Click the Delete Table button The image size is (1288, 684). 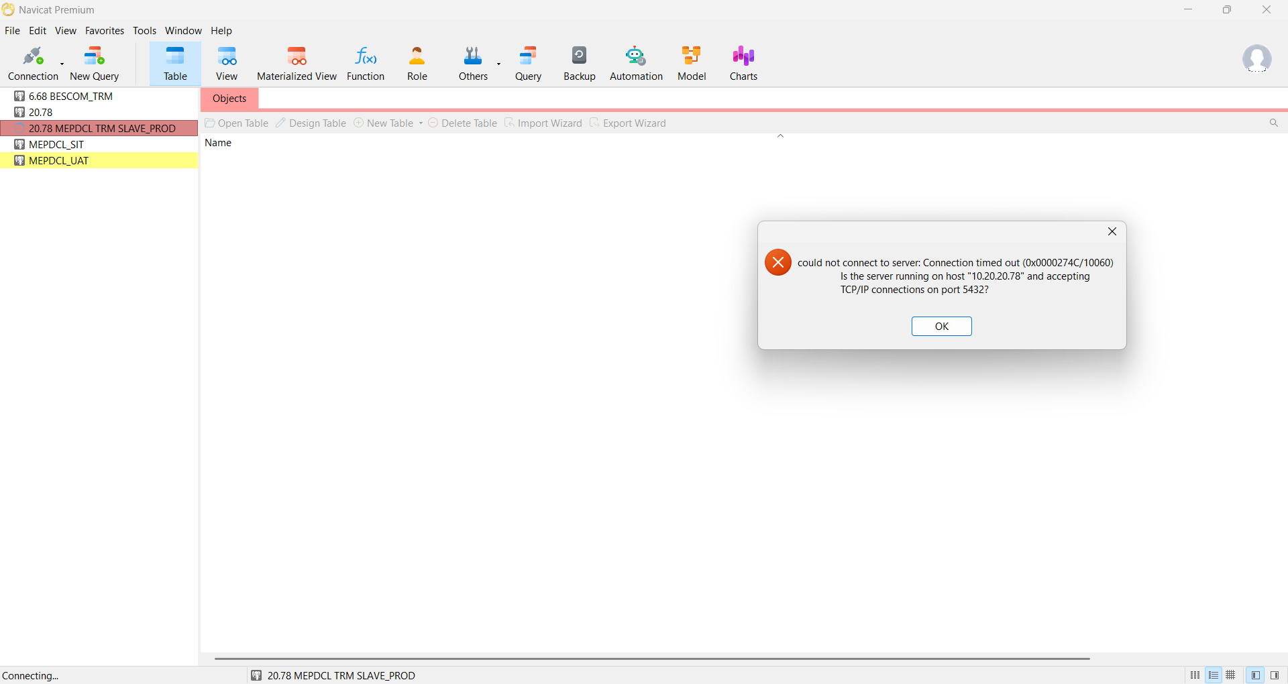(463, 123)
